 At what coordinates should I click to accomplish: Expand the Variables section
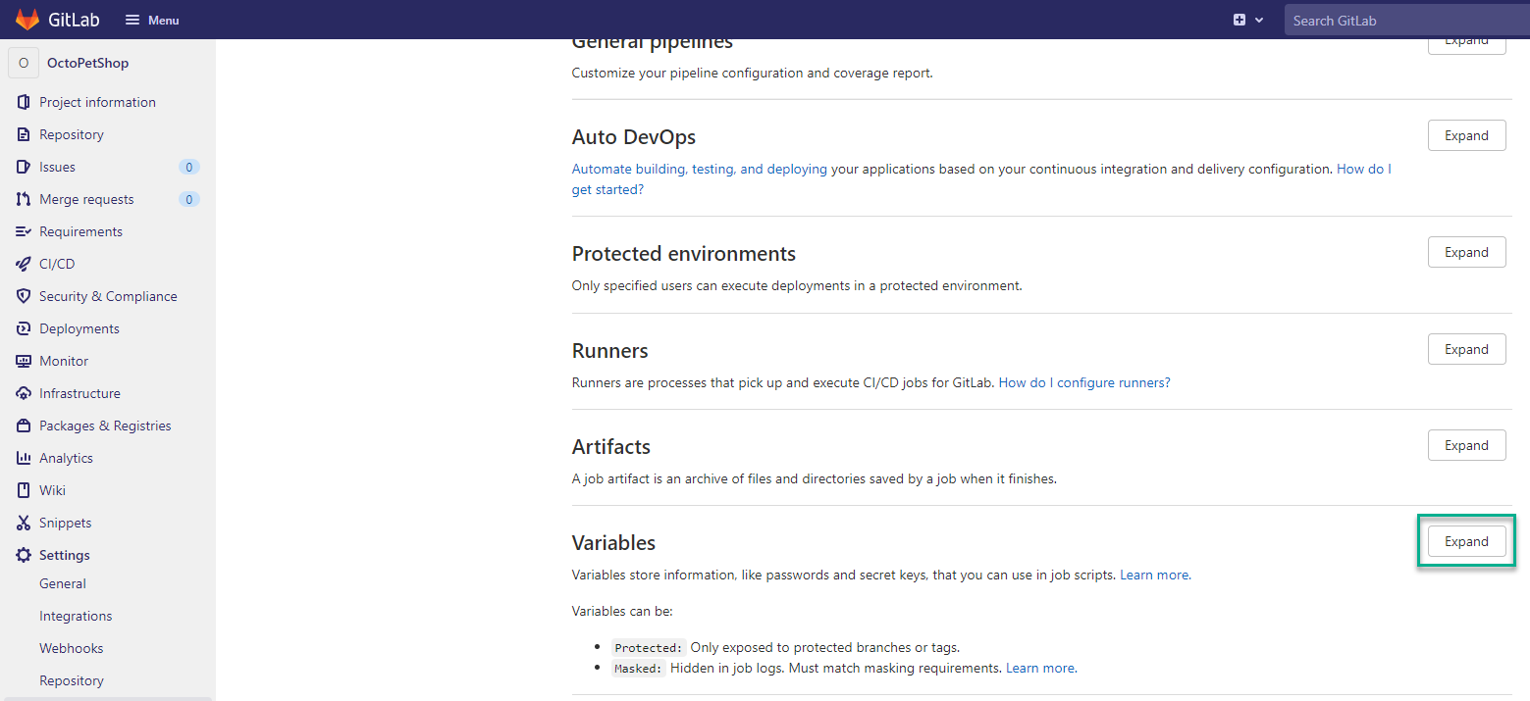[x=1466, y=540]
